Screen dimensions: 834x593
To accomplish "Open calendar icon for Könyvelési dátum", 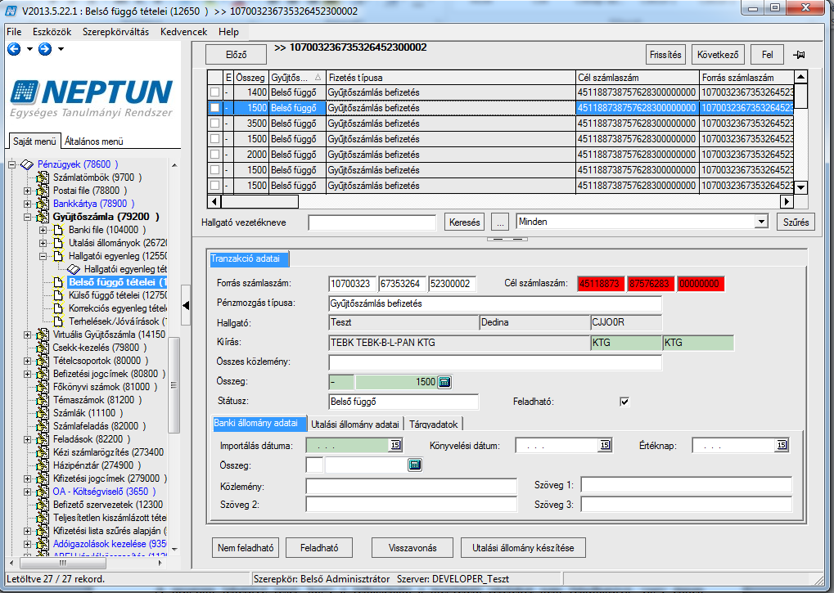I will click(605, 445).
